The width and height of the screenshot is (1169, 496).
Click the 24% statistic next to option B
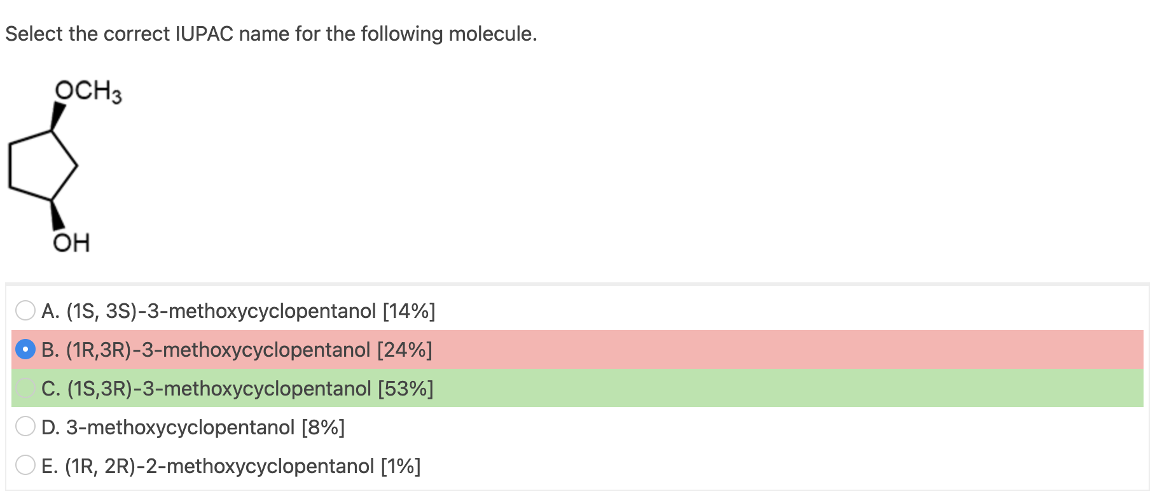pyautogui.click(x=405, y=349)
